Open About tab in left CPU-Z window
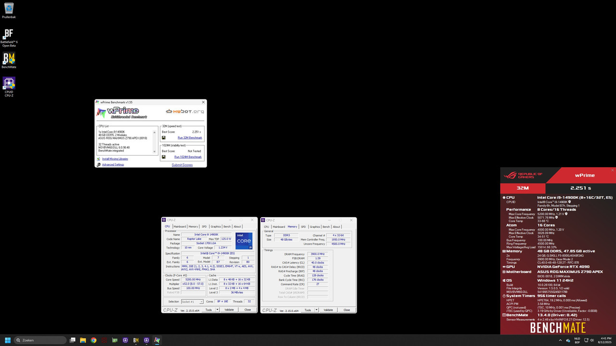 pyautogui.click(x=237, y=226)
